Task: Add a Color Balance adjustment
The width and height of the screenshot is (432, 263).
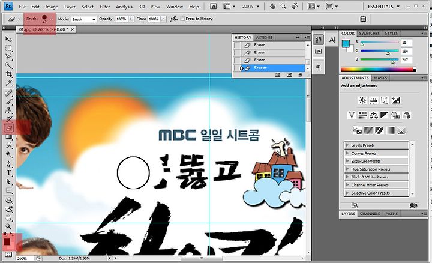Action: coord(374,115)
